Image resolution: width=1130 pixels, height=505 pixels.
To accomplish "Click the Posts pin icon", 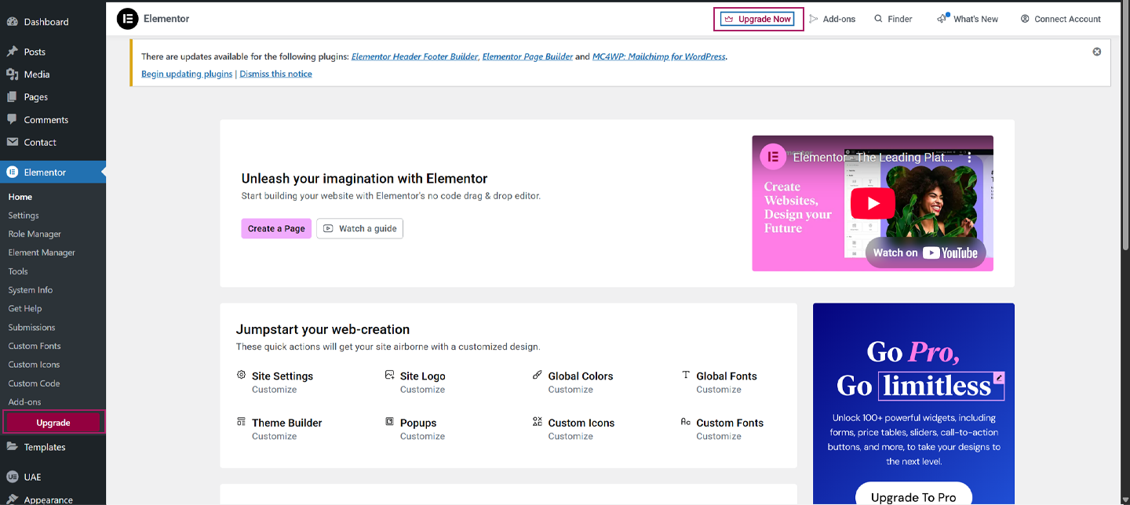I will point(13,52).
